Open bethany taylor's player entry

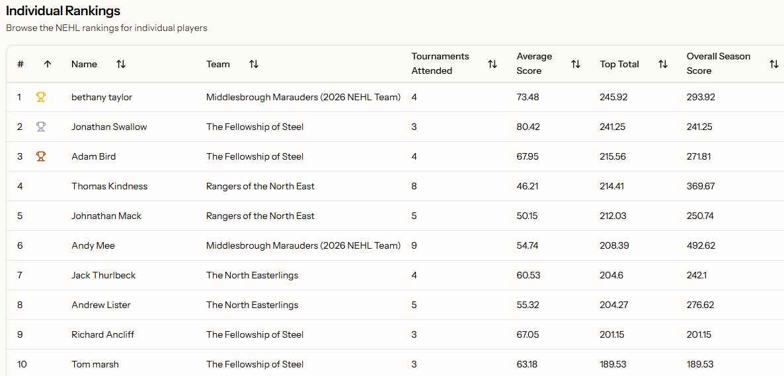(102, 97)
